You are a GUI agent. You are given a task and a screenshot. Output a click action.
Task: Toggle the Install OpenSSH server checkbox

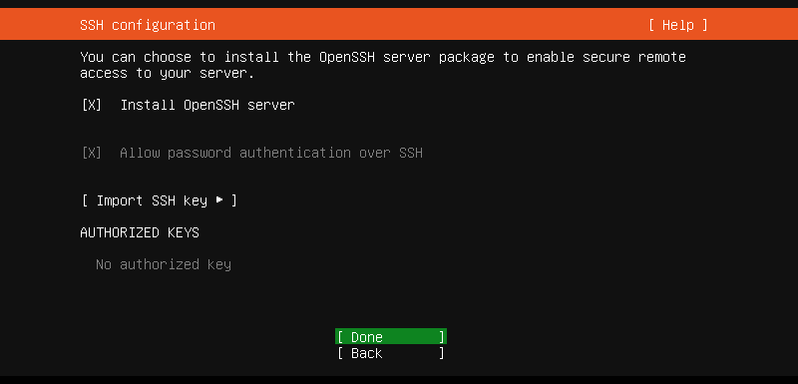click(x=92, y=106)
